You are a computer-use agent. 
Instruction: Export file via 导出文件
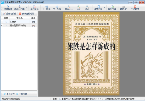point(112,8)
